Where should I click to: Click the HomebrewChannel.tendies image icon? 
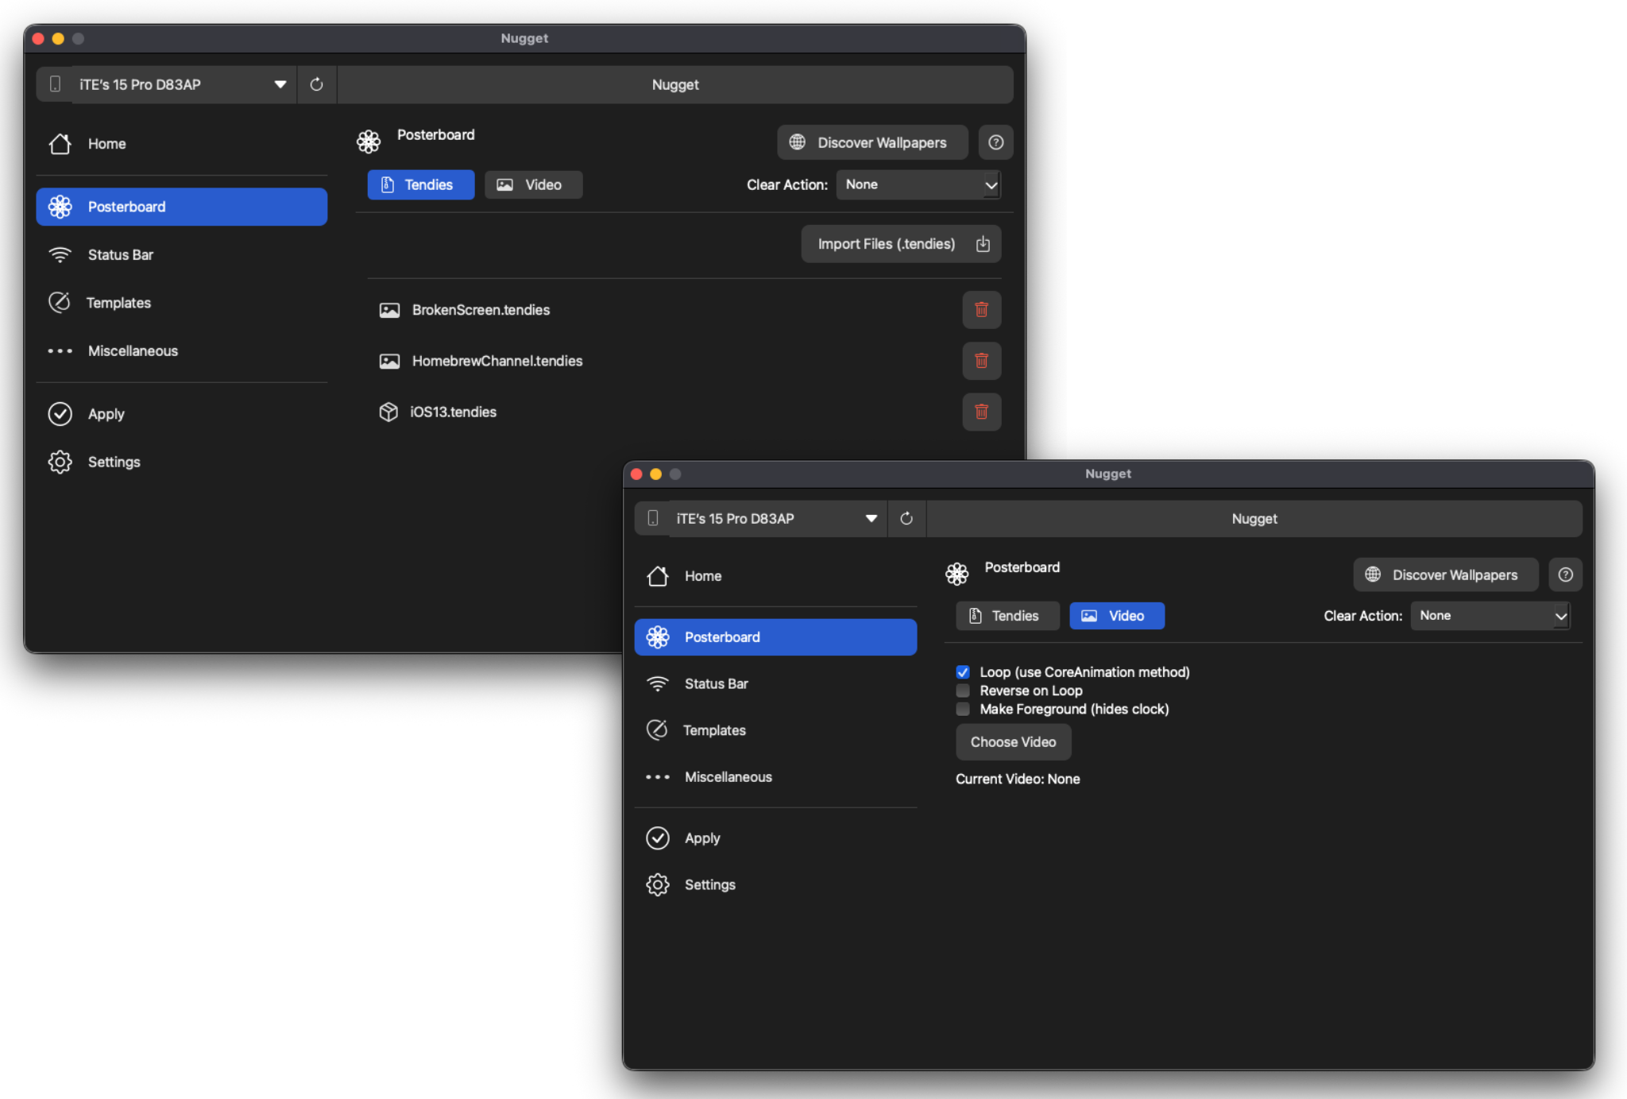tap(389, 361)
